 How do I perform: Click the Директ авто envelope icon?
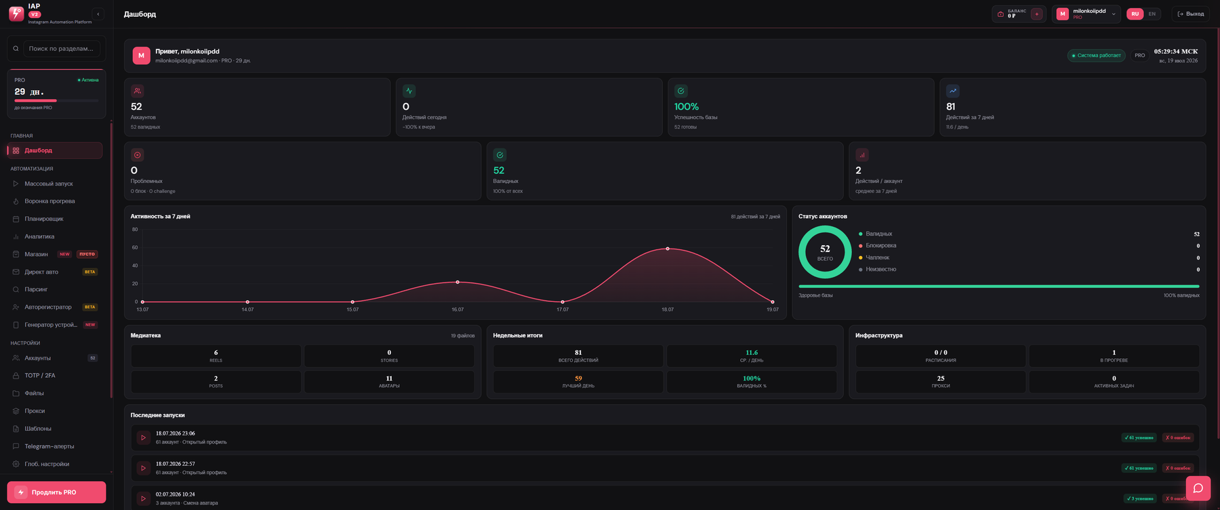(x=16, y=272)
